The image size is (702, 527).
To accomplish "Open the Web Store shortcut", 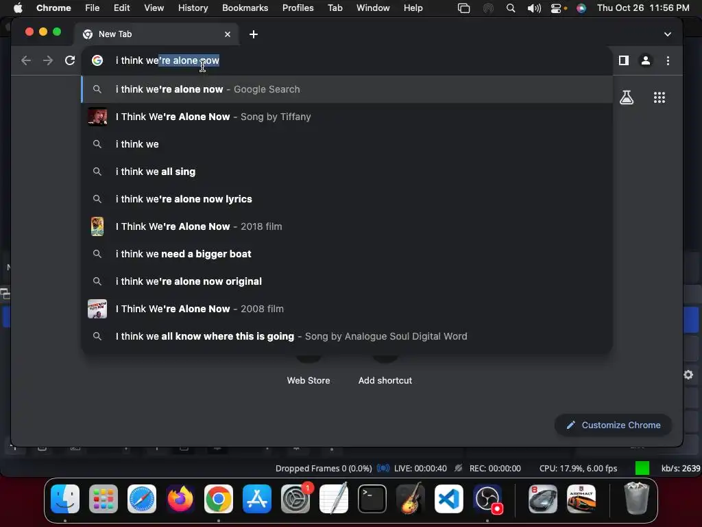I will coord(308,380).
